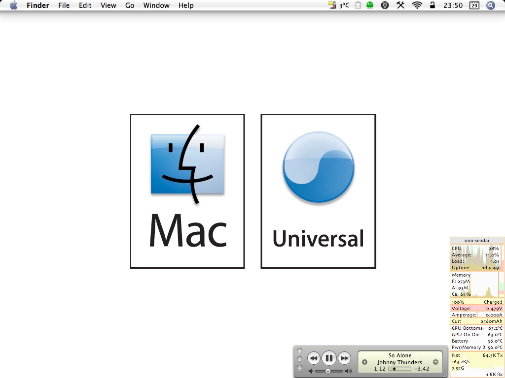Viewport: 505px width, 378px height.
Task: Click the Voltage 12.479V row
Action: [477, 309]
